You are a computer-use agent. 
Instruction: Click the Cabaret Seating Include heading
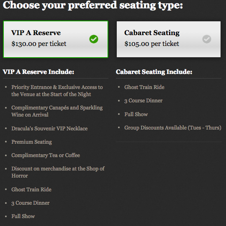pos(154,72)
